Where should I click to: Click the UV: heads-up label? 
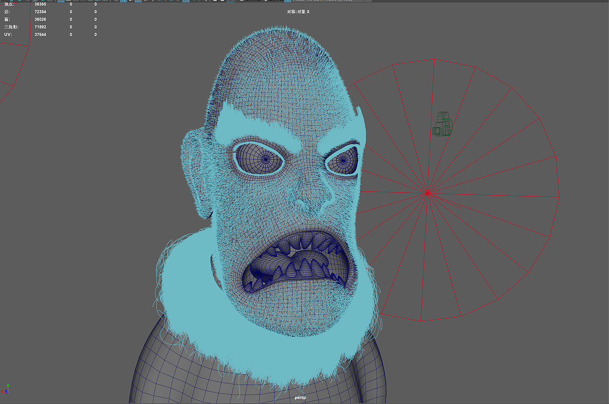pos(8,34)
